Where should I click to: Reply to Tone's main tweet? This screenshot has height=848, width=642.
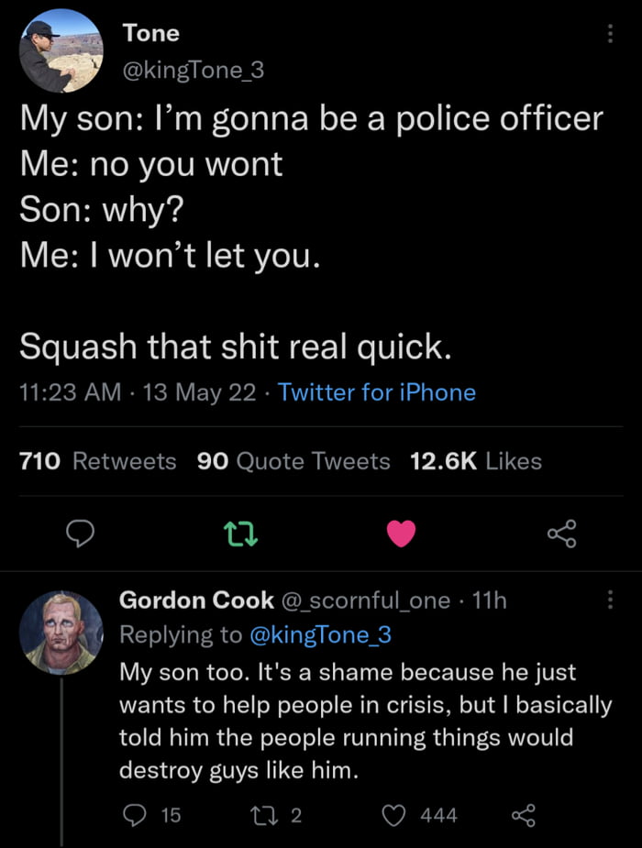(83, 533)
